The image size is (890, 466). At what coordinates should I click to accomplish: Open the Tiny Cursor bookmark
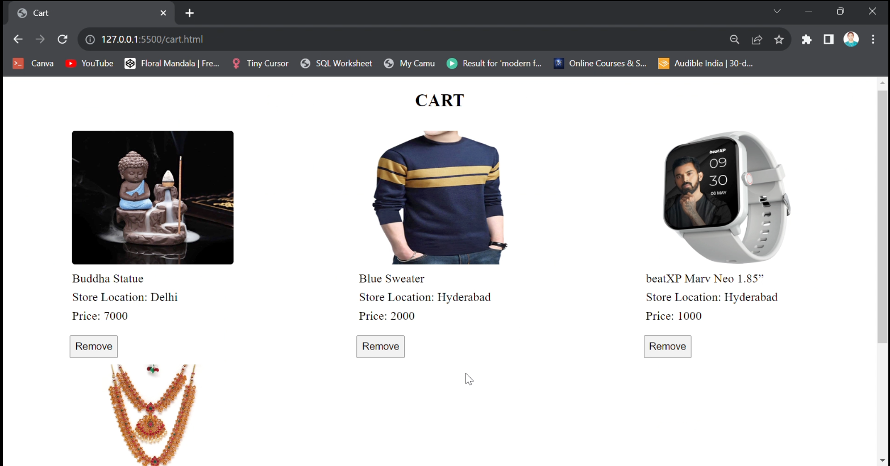260,63
